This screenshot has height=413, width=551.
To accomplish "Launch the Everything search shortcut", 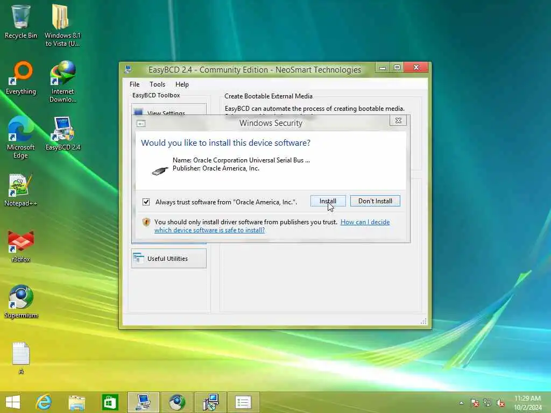I will point(21,78).
